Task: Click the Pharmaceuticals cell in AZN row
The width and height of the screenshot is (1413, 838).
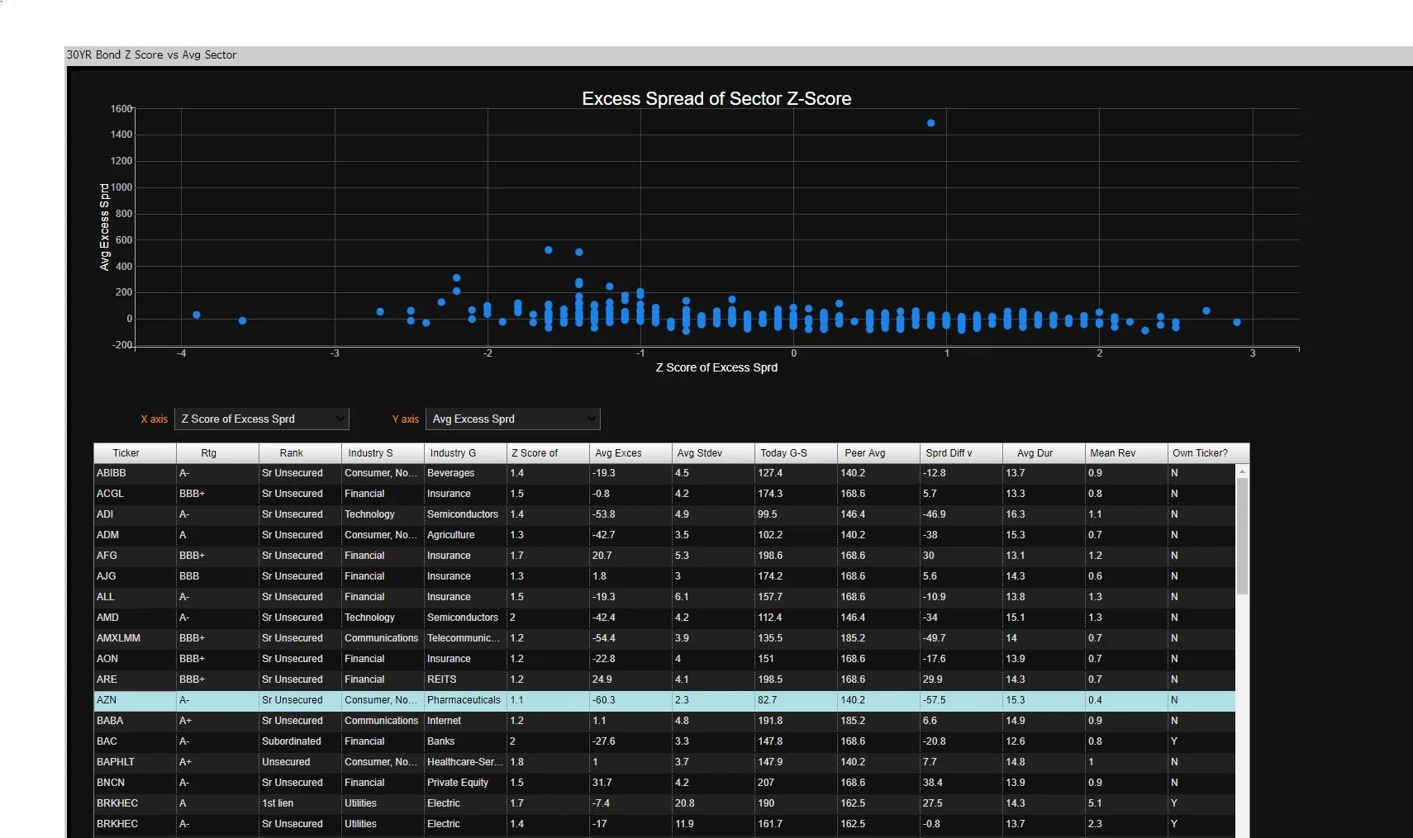Action: (465, 700)
